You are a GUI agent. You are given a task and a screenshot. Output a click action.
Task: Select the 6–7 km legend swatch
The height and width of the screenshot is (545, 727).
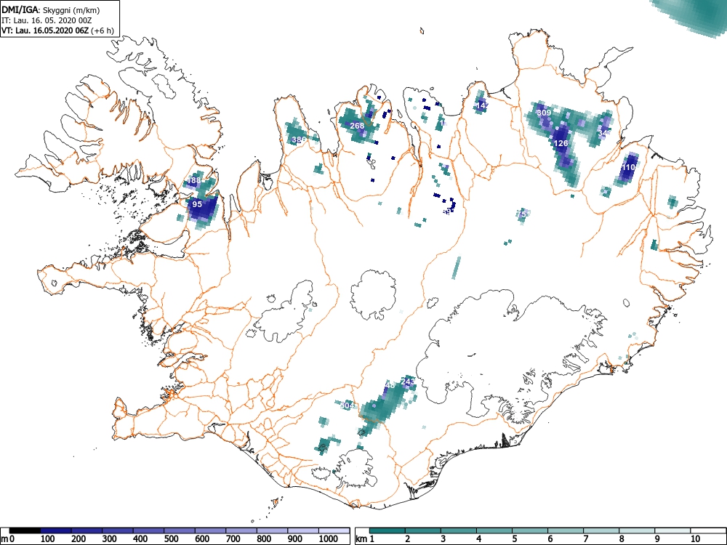click(x=566, y=530)
